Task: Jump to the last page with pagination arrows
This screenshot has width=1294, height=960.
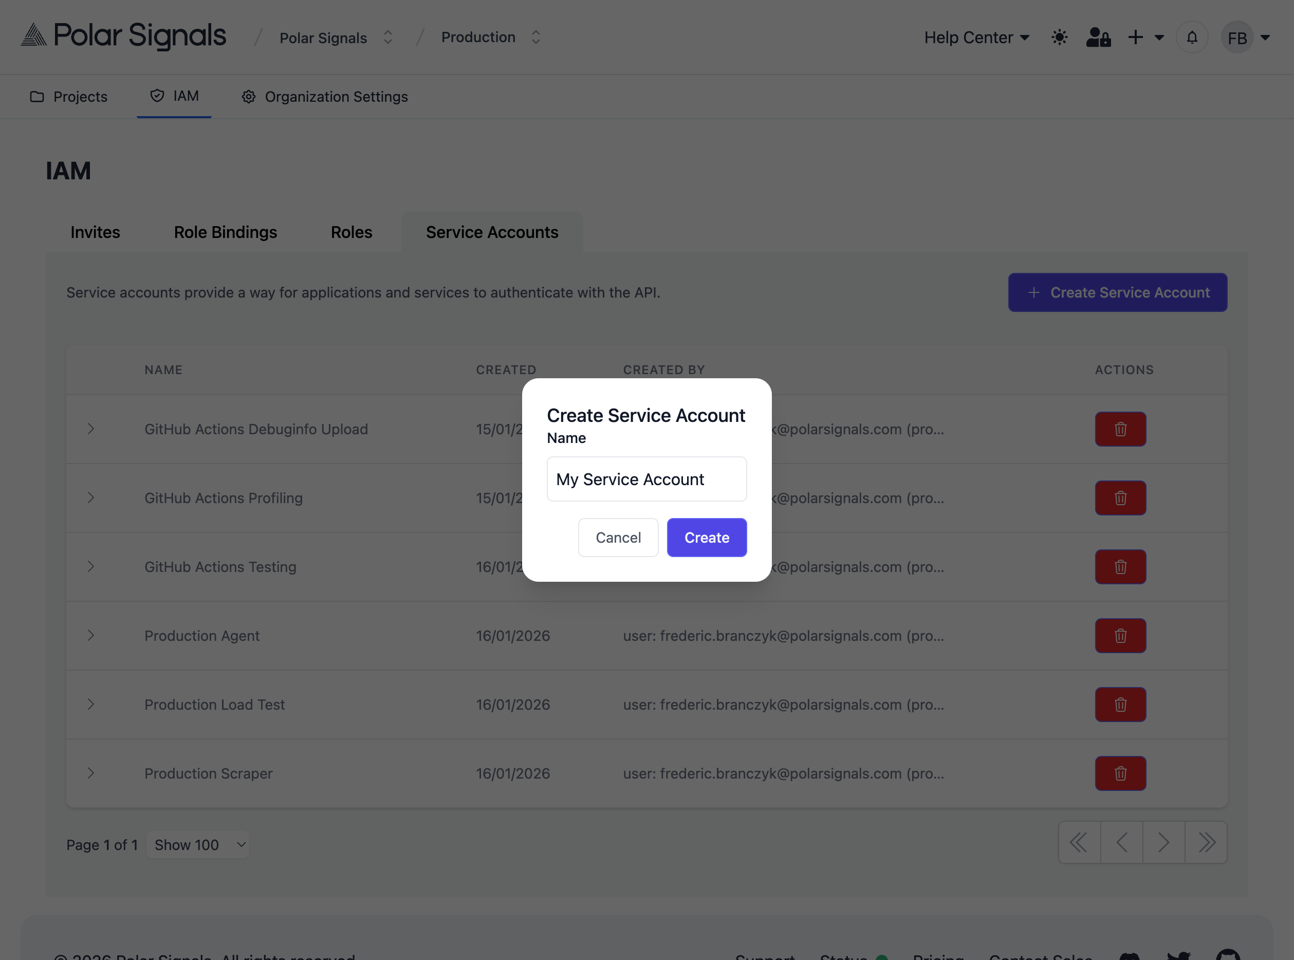Action: (x=1206, y=842)
